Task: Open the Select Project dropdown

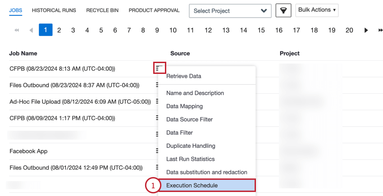Action: point(230,11)
